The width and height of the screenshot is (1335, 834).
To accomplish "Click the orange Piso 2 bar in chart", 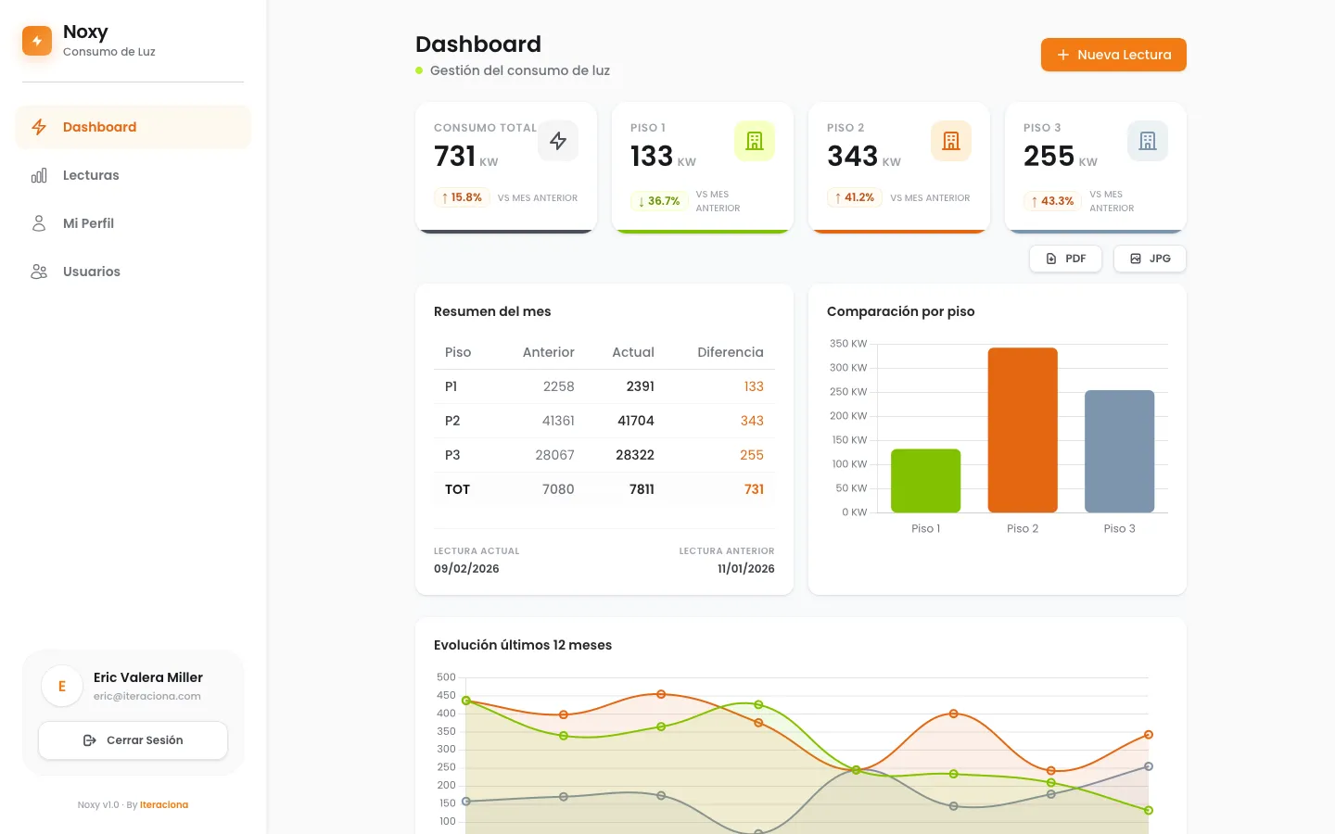I will [1023, 430].
